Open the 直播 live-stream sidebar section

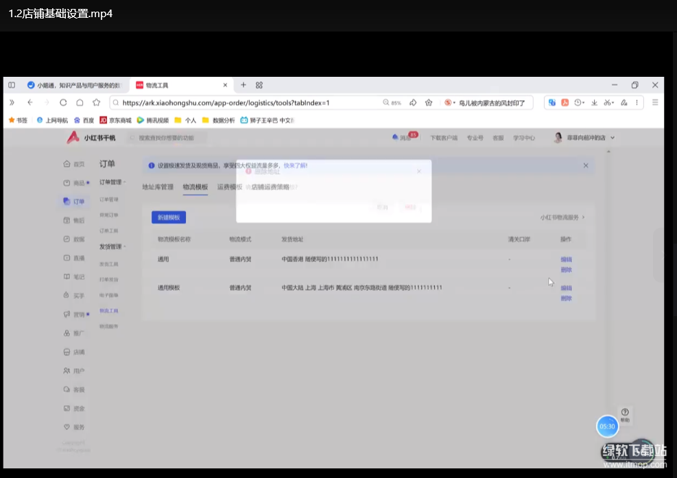pos(74,258)
